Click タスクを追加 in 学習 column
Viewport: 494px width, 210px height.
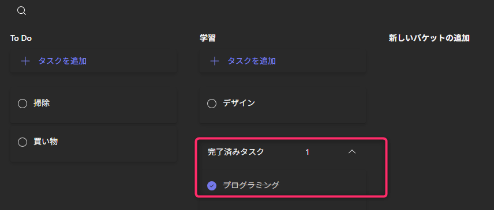pyautogui.click(x=252, y=61)
